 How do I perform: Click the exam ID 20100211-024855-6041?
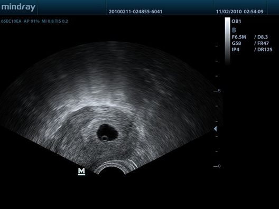point(136,12)
